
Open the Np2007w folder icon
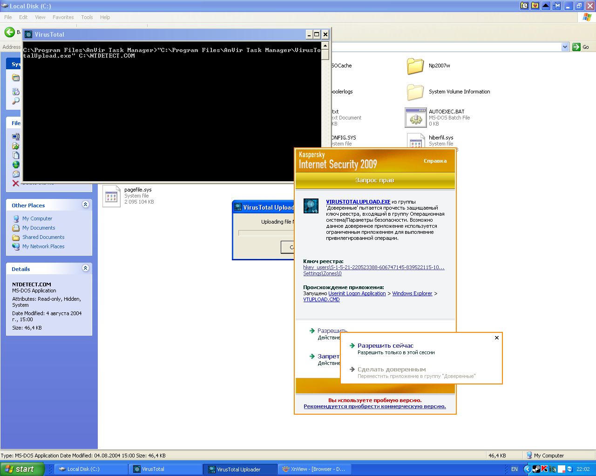tap(415, 66)
